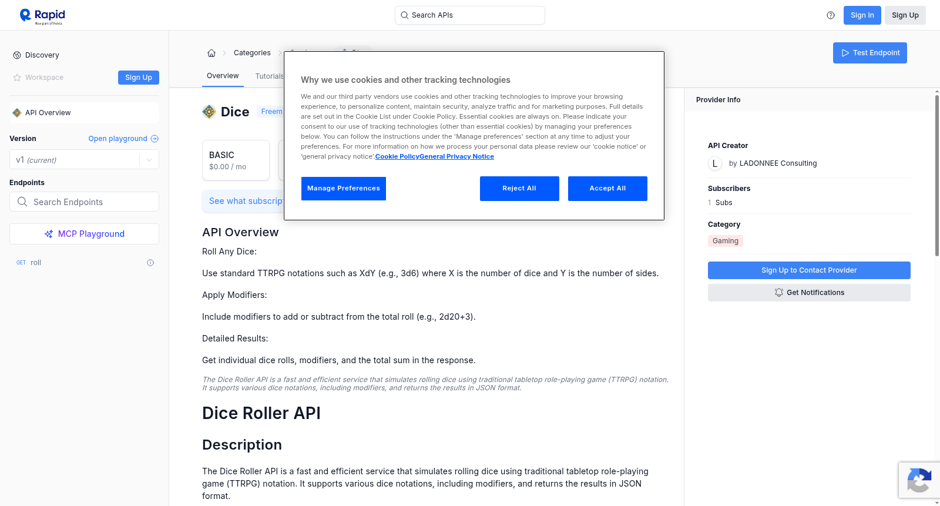Click the LADONNEE Consulting provider name
This screenshot has height=506, width=940.
pos(778,163)
